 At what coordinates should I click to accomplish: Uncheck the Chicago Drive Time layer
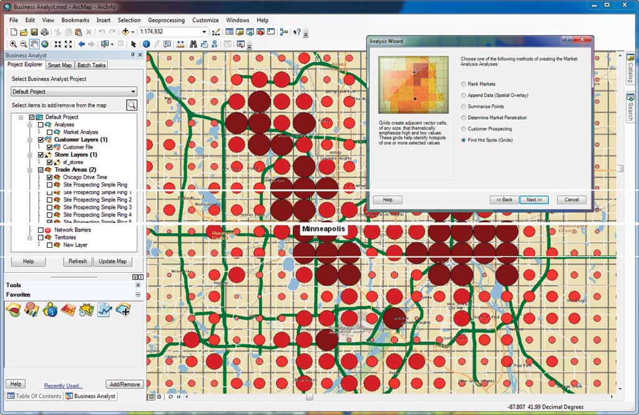[x=50, y=177]
